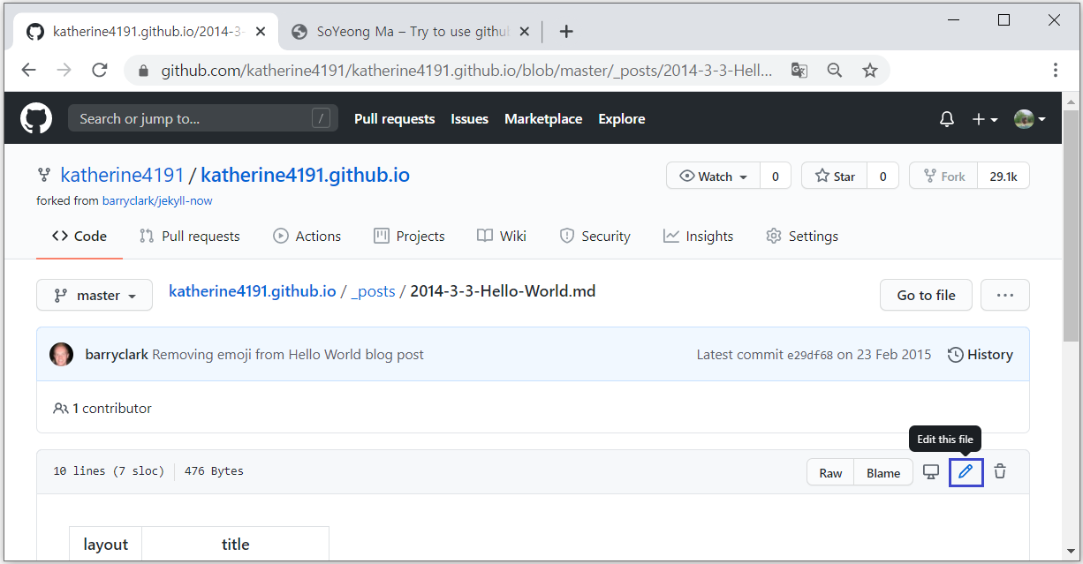Open the Watch dropdown
Screen dimensions: 1083x564
point(714,176)
